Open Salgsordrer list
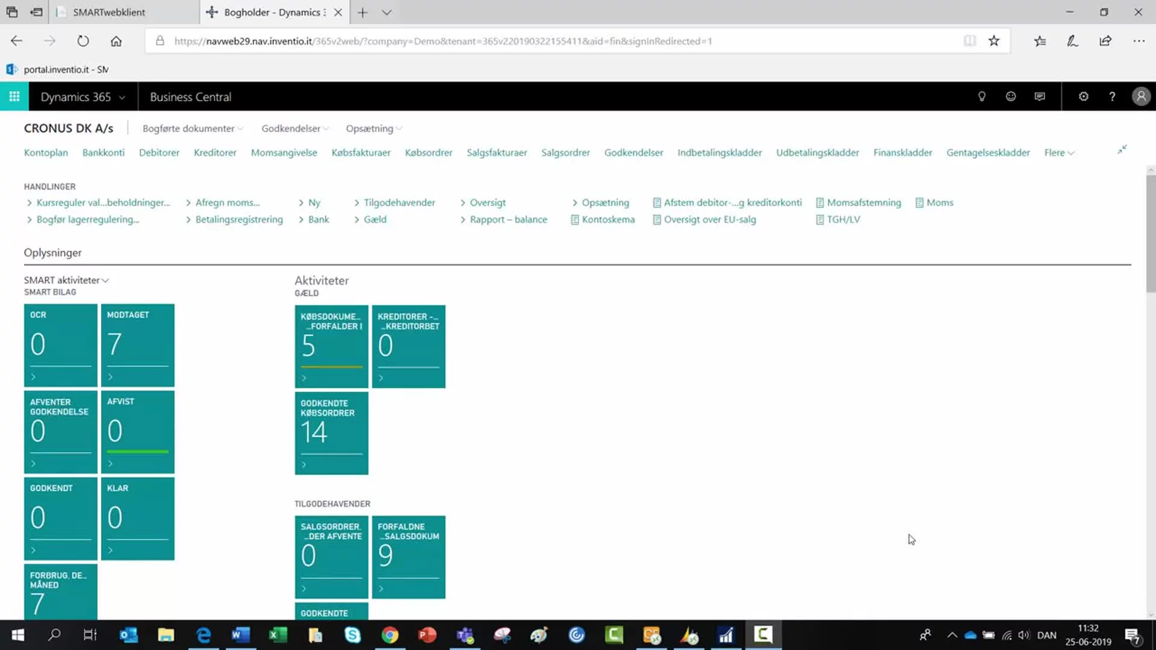1156x650 pixels. 565,152
